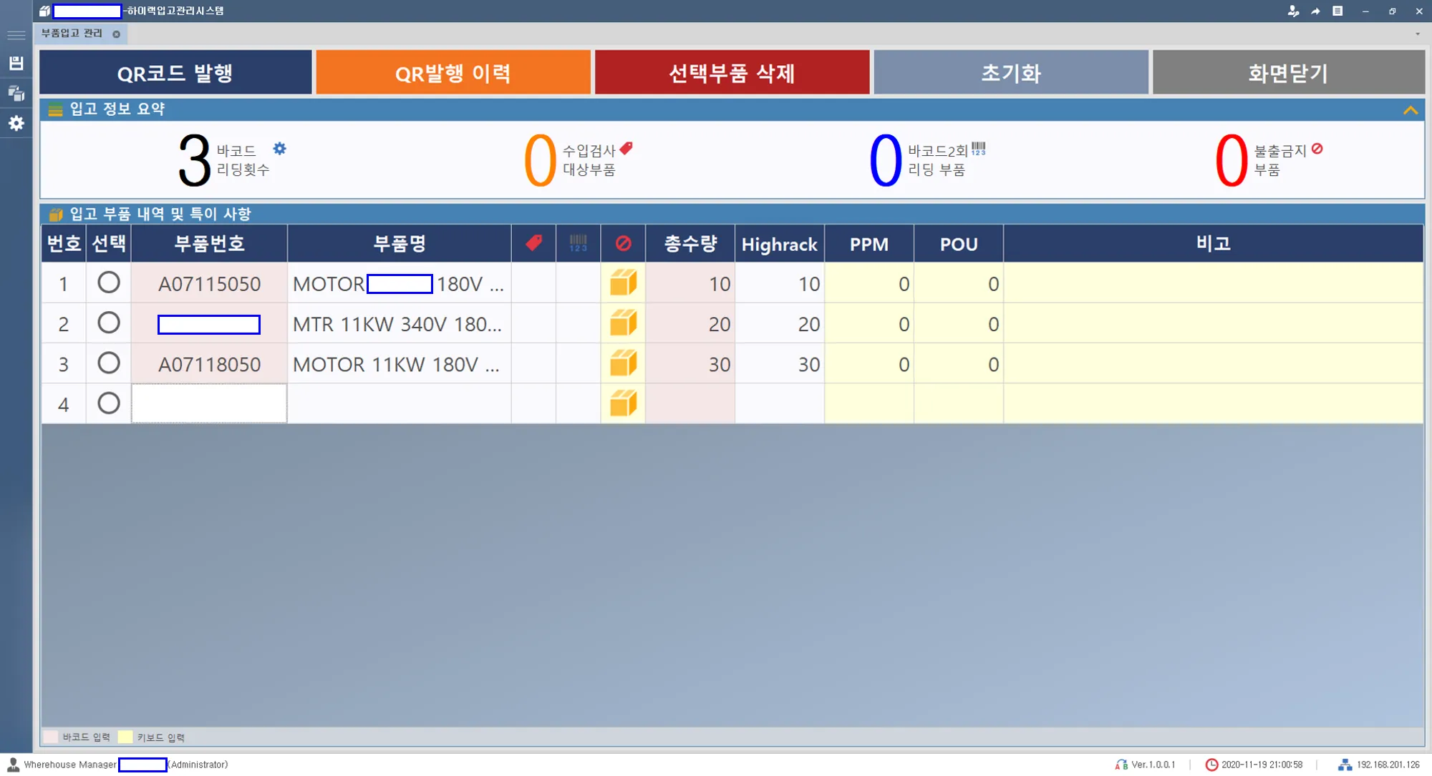Close the 부품입고 관리 tab
This screenshot has width=1432, height=776.
115,33
